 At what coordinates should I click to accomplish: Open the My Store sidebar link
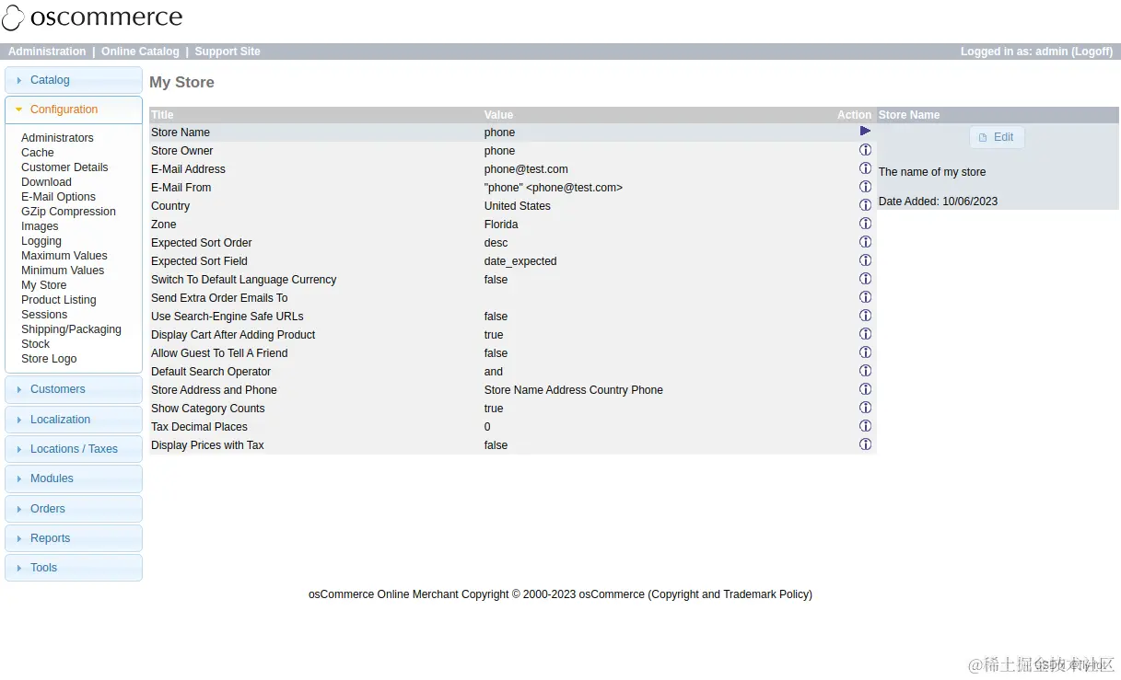pyautogui.click(x=43, y=285)
